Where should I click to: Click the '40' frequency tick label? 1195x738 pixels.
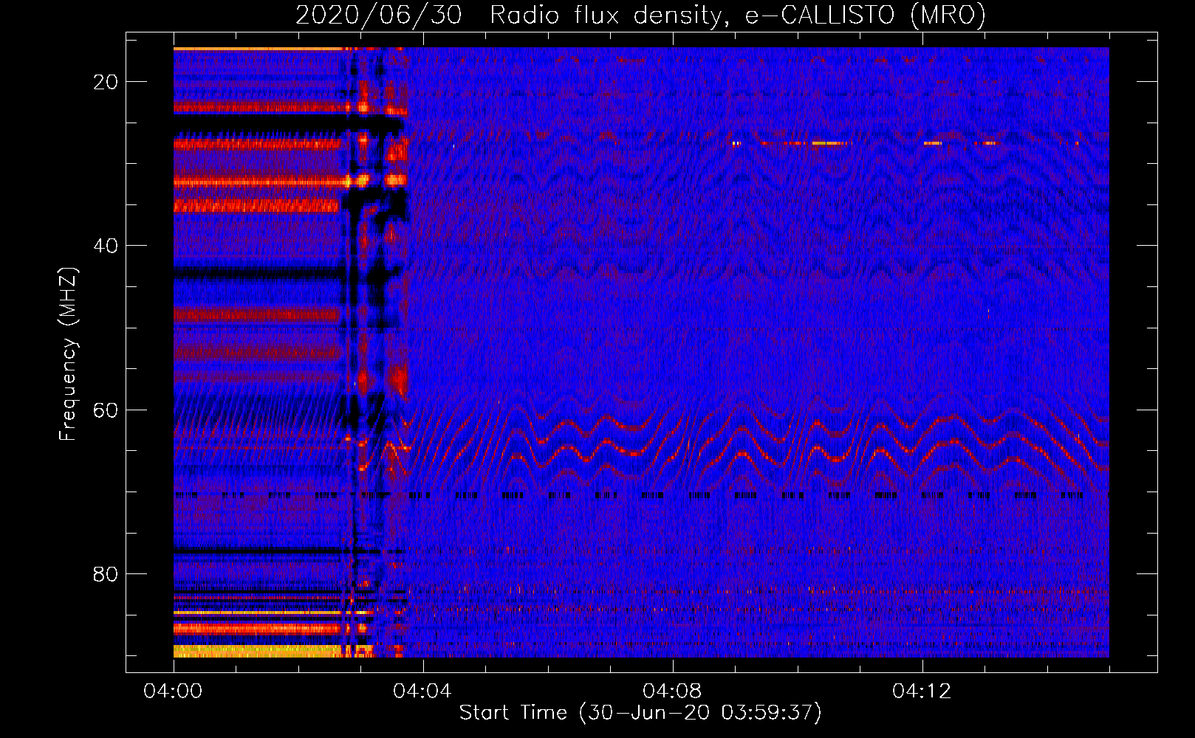(106, 246)
